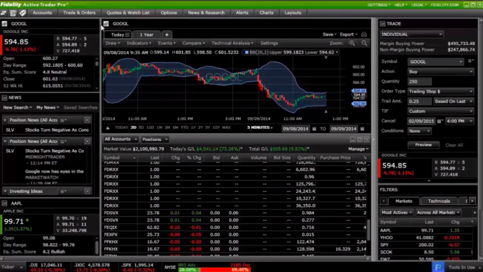This screenshot has height=272, width=483.
Task: Add a new chart tab with plus
Action: click(166, 35)
